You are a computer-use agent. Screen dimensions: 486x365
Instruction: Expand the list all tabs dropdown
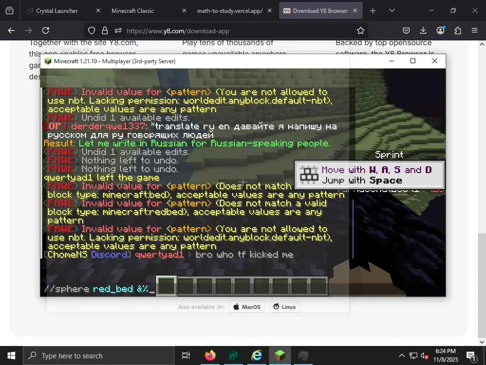pyautogui.click(x=392, y=10)
